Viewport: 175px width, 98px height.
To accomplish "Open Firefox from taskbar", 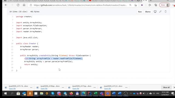I will 71,93.
